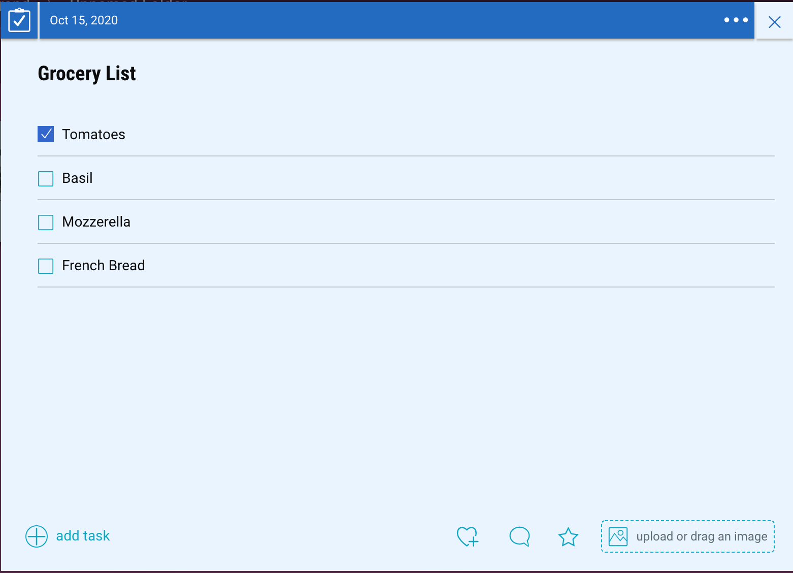
Task: Click the French Bread task text
Action: (x=103, y=266)
